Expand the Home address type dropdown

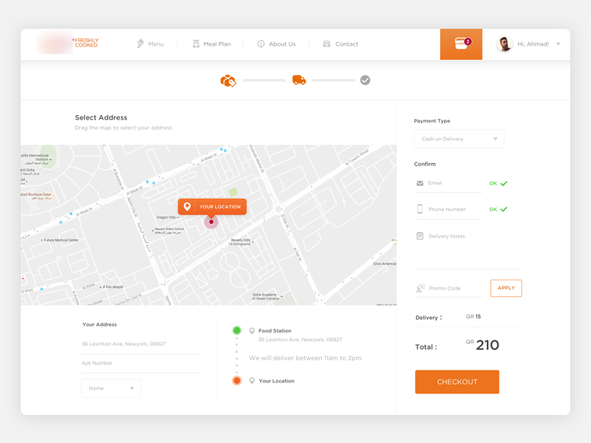111,388
